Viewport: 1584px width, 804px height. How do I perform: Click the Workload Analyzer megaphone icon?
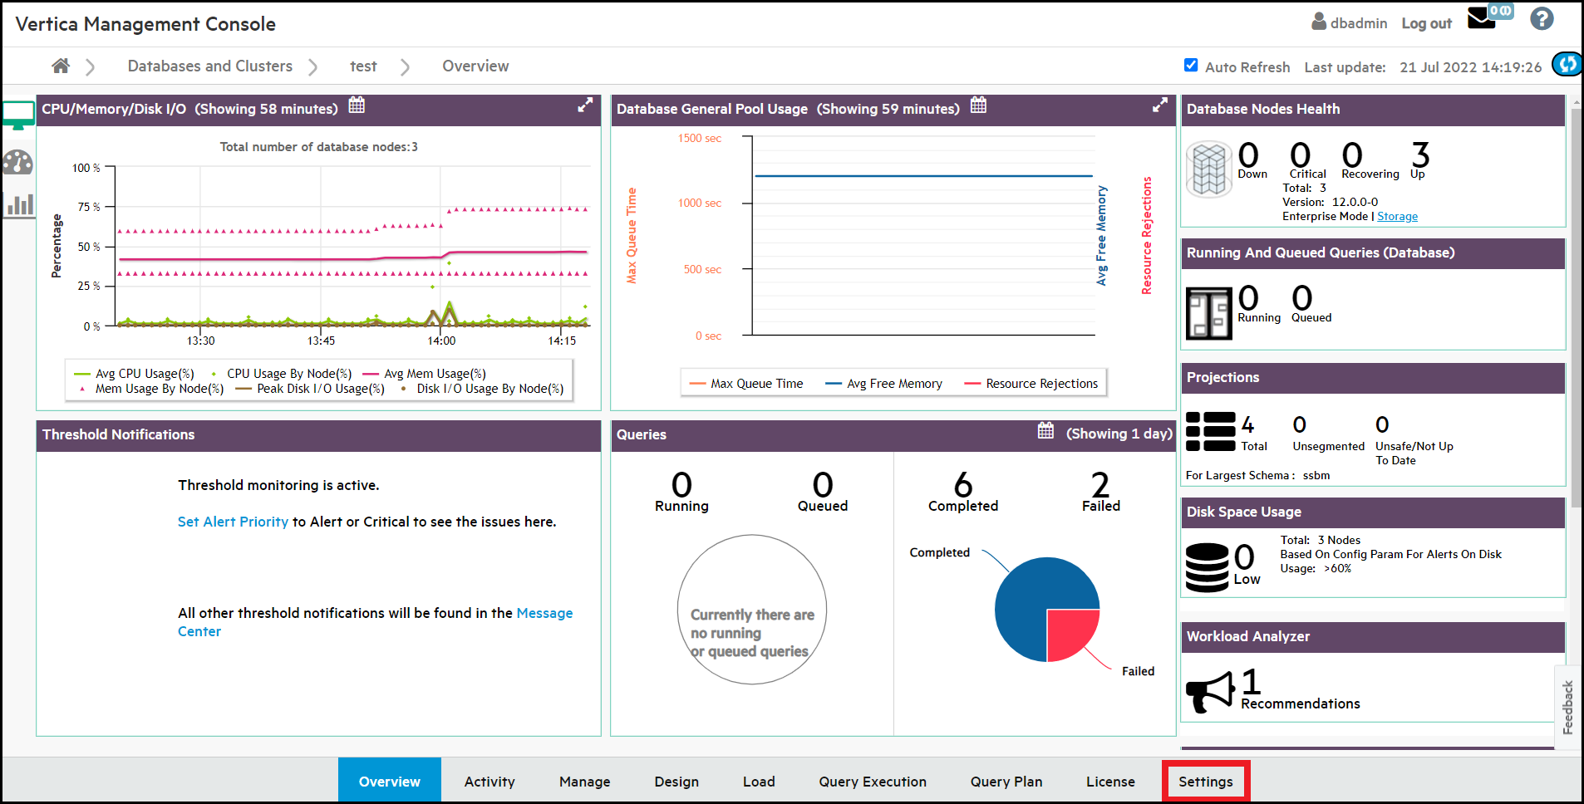(x=1209, y=691)
